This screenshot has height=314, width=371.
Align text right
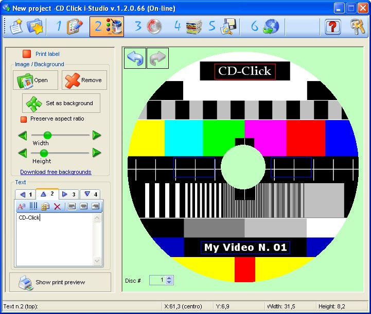[x=95, y=206]
